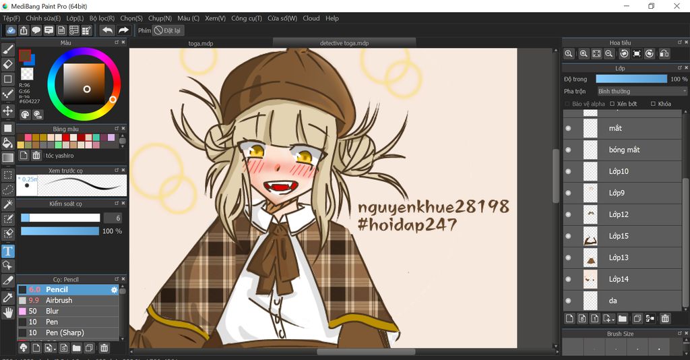Rotate canvas right in navigator
690x360 pixels.
click(x=650, y=54)
